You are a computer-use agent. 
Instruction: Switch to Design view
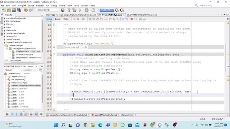(x=57, y=19)
